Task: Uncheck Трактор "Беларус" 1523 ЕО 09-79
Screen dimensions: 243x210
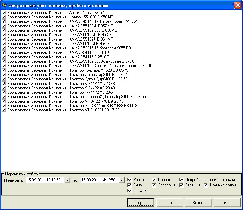Action: tap(4, 70)
